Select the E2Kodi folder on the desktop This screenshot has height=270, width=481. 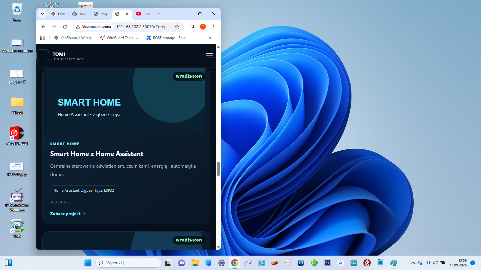[17, 105]
